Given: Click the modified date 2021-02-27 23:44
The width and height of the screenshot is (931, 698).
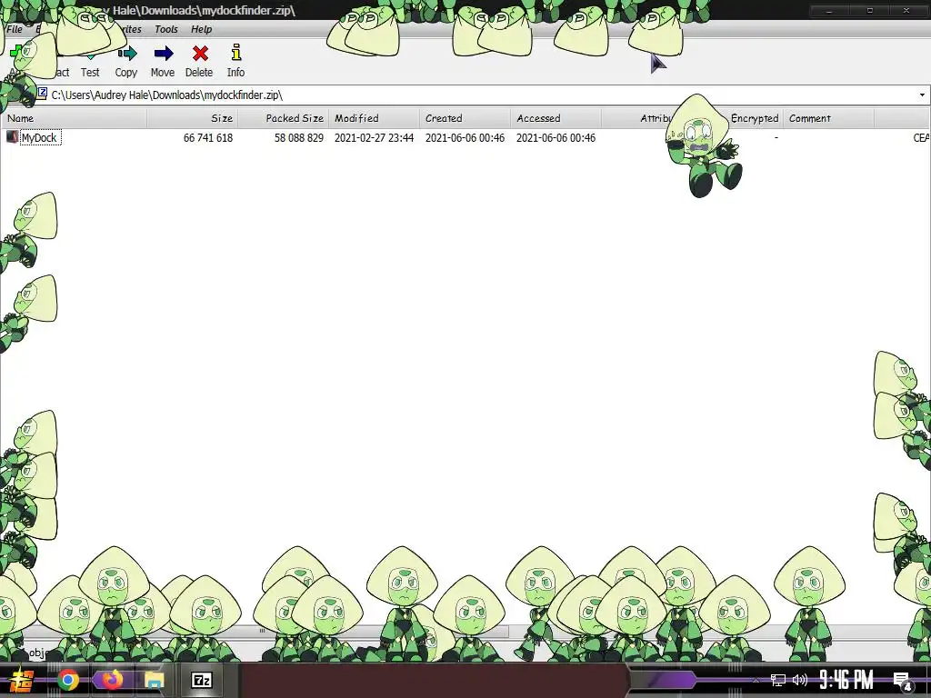Looking at the screenshot, I should pos(374,138).
